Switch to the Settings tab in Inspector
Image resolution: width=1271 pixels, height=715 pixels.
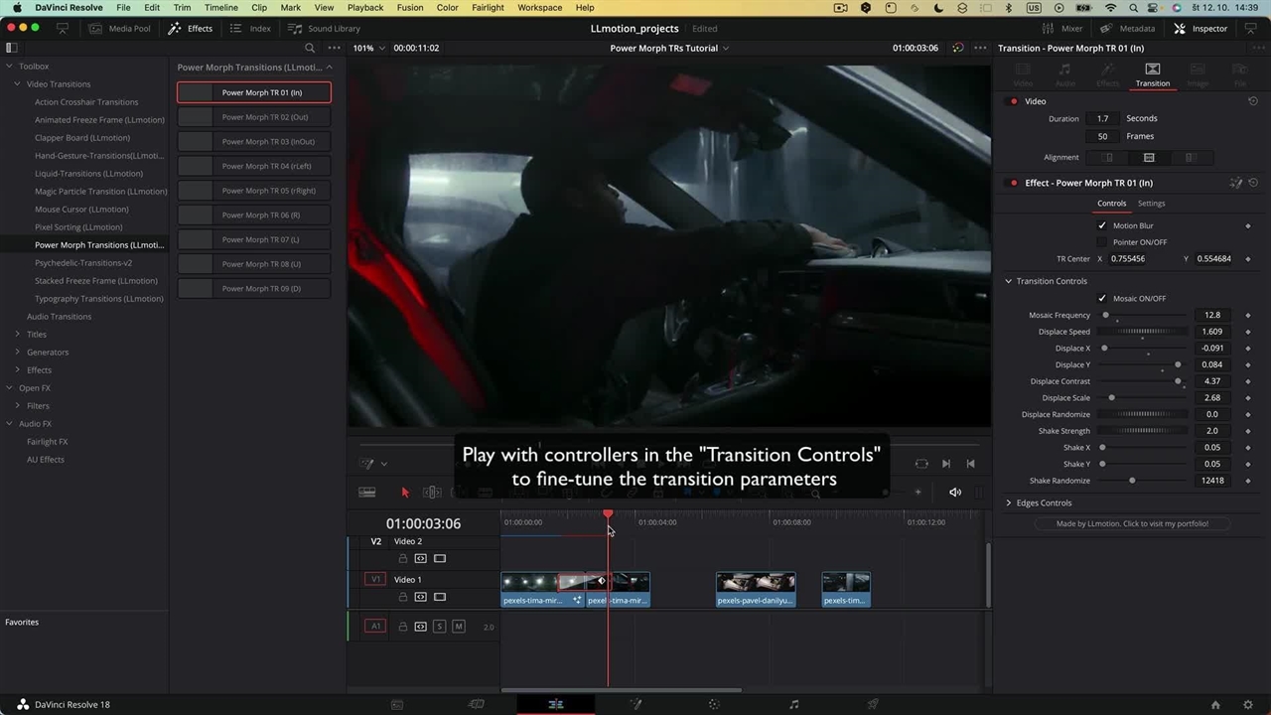(1151, 204)
